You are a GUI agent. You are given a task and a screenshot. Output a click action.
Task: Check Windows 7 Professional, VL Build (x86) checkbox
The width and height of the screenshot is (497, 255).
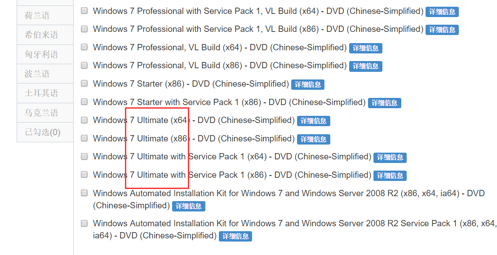click(84, 66)
